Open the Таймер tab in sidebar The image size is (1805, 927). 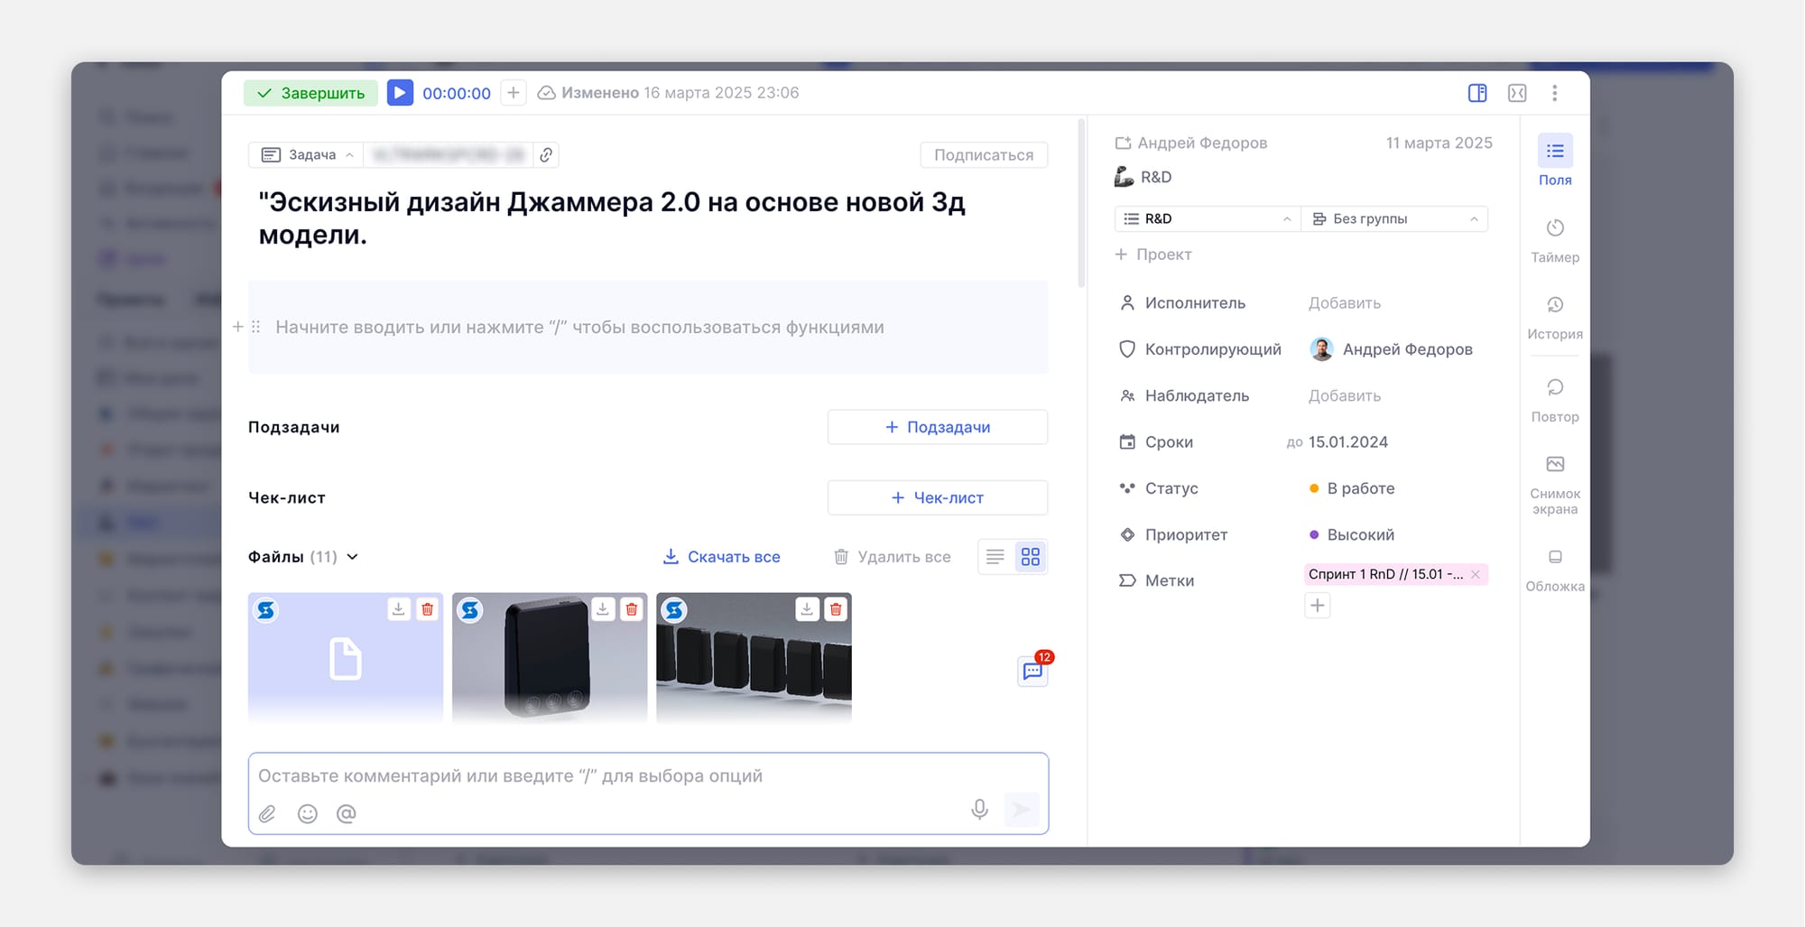coord(1554,240)
